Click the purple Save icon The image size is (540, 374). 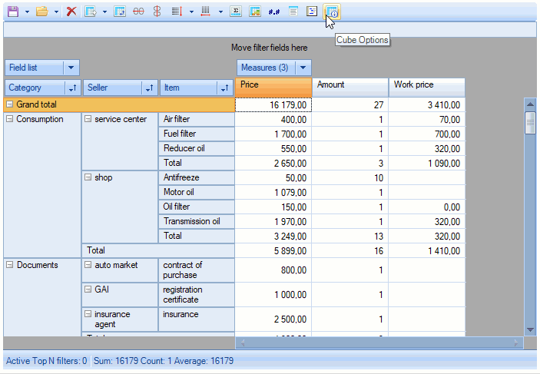point(12,12)
